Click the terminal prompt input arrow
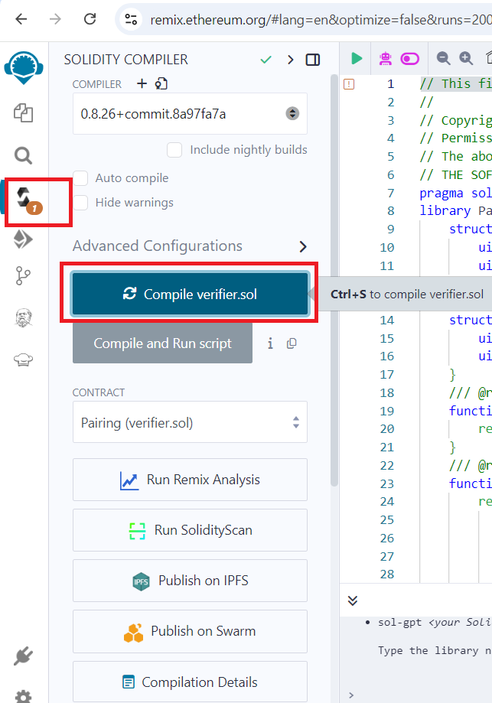The image size is (492, 703). point(351,695)
